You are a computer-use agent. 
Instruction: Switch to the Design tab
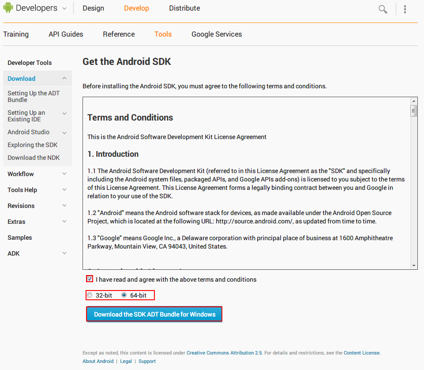tap(93, 8)
